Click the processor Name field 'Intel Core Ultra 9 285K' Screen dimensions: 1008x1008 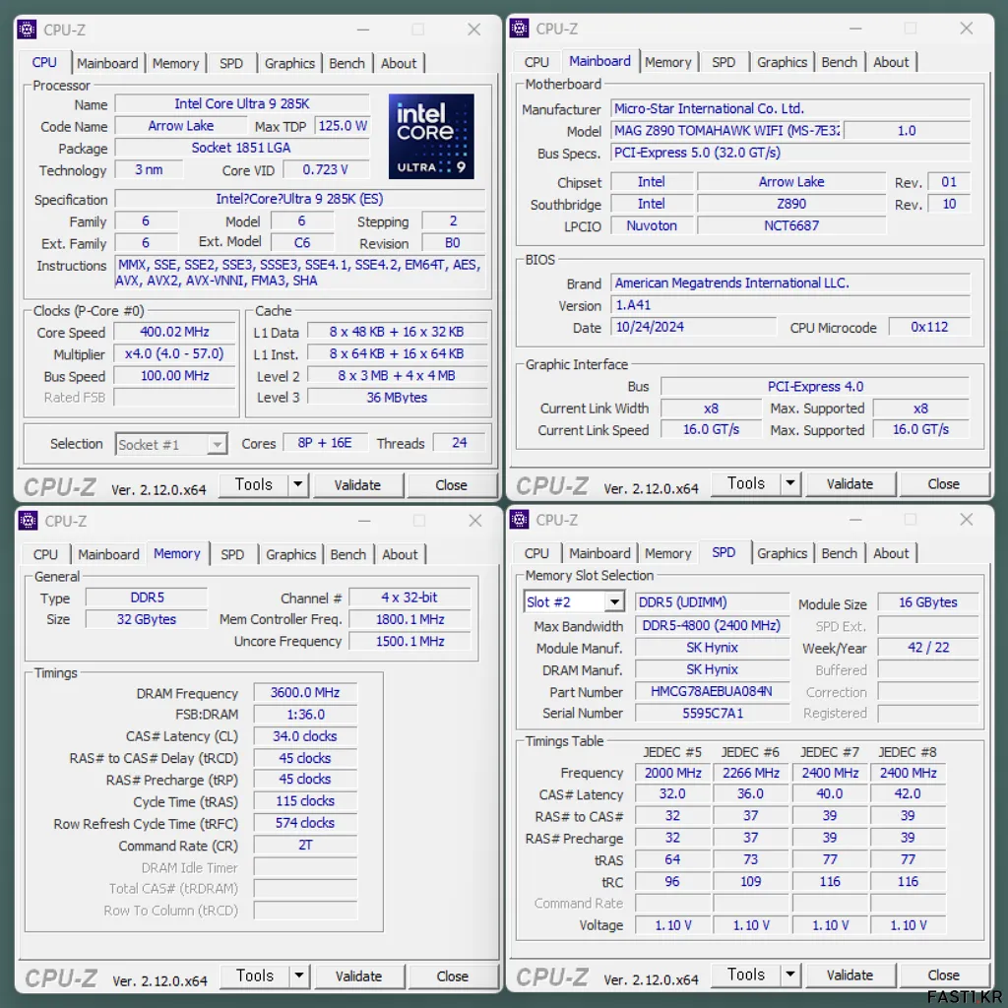(242, 103)
